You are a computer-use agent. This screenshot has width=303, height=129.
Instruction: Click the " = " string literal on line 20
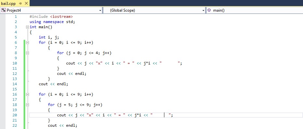click(120, 115)
